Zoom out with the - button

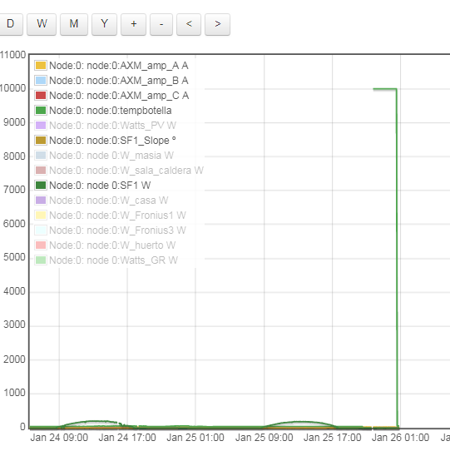161,24
